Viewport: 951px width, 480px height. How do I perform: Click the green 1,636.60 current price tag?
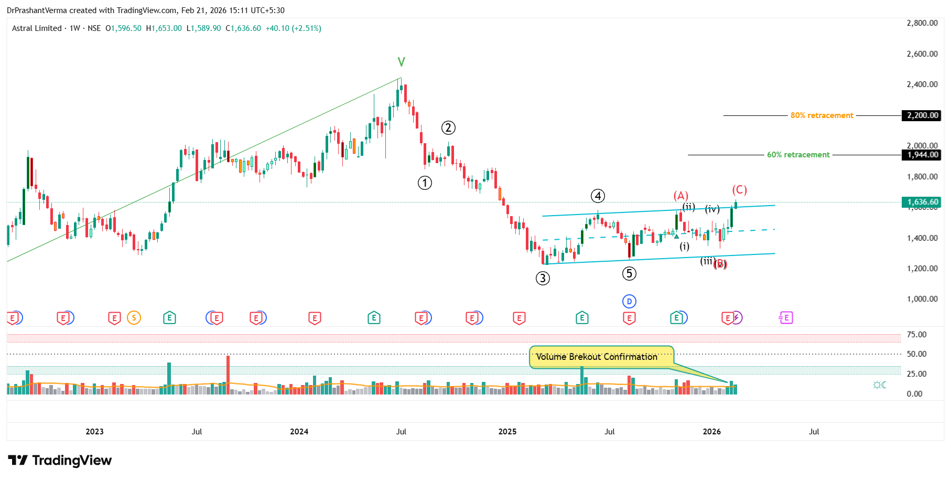[x=921, y=202]
